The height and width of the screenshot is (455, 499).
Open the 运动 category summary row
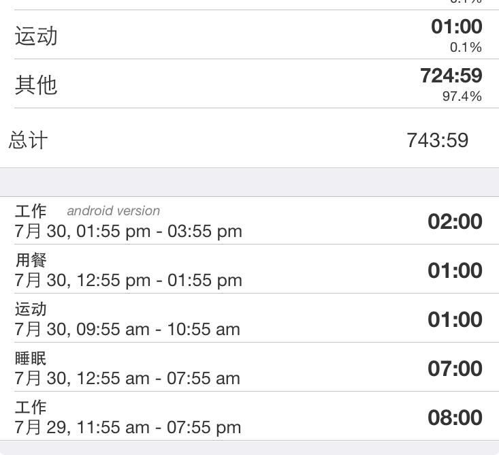[249, 35]
